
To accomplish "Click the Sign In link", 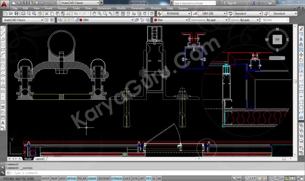I will [x=232, y=3].
